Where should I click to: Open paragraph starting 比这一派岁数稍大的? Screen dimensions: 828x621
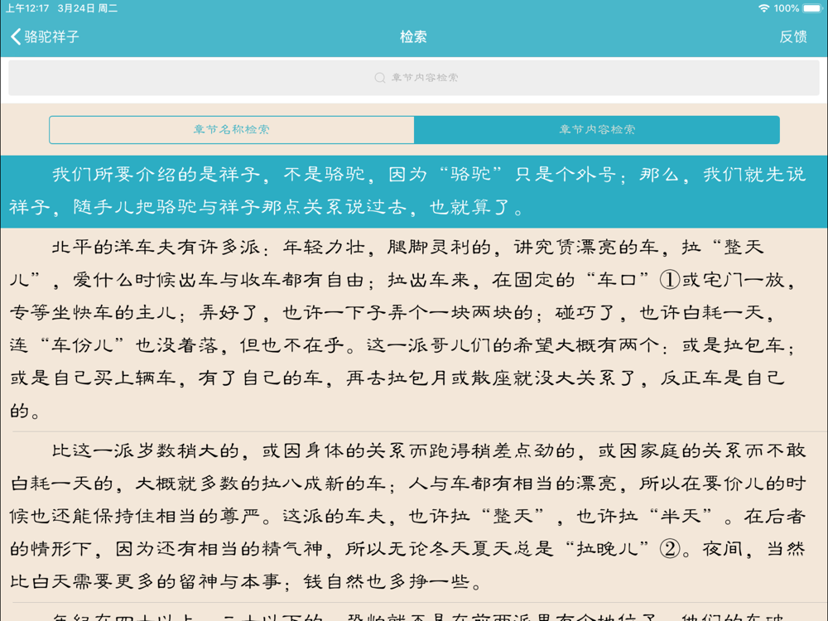[x=414, y=516]
